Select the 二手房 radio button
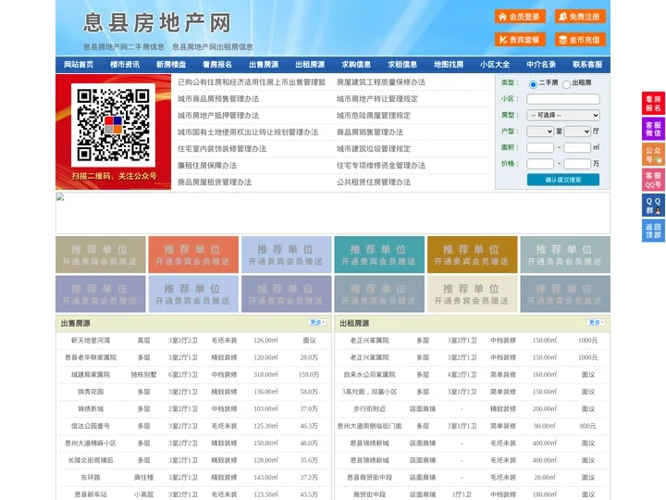The width and height of the screenshot is (666, 500). 533,84
